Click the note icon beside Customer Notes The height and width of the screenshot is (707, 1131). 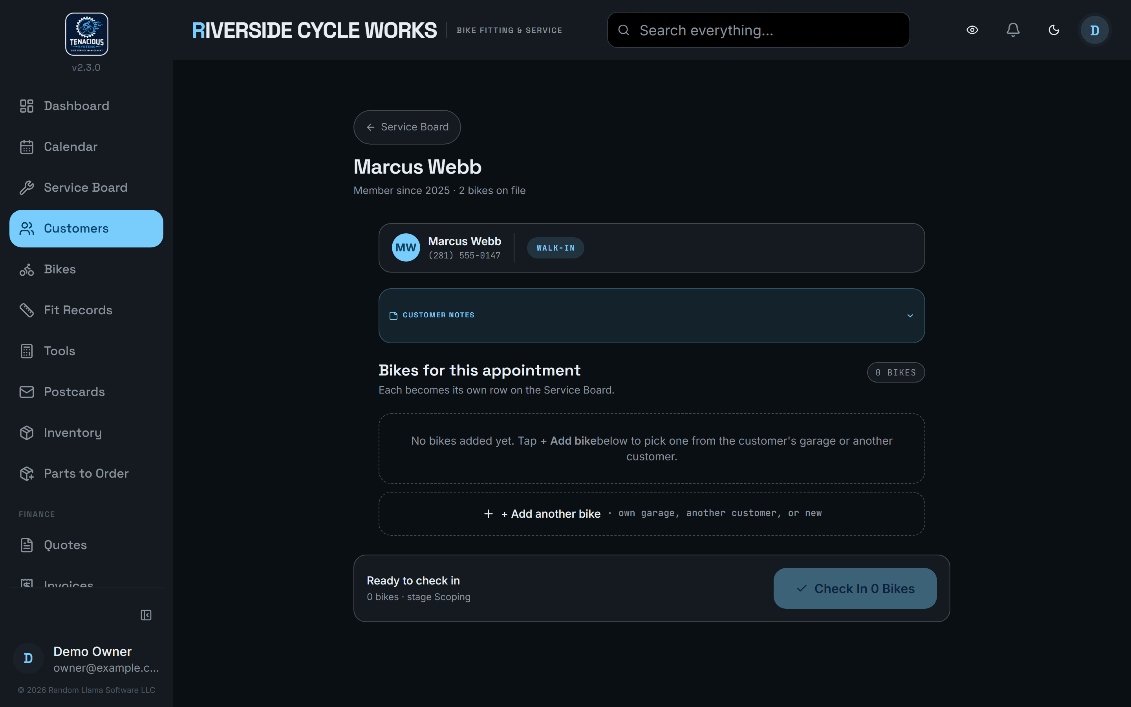(x=393, y=316)
